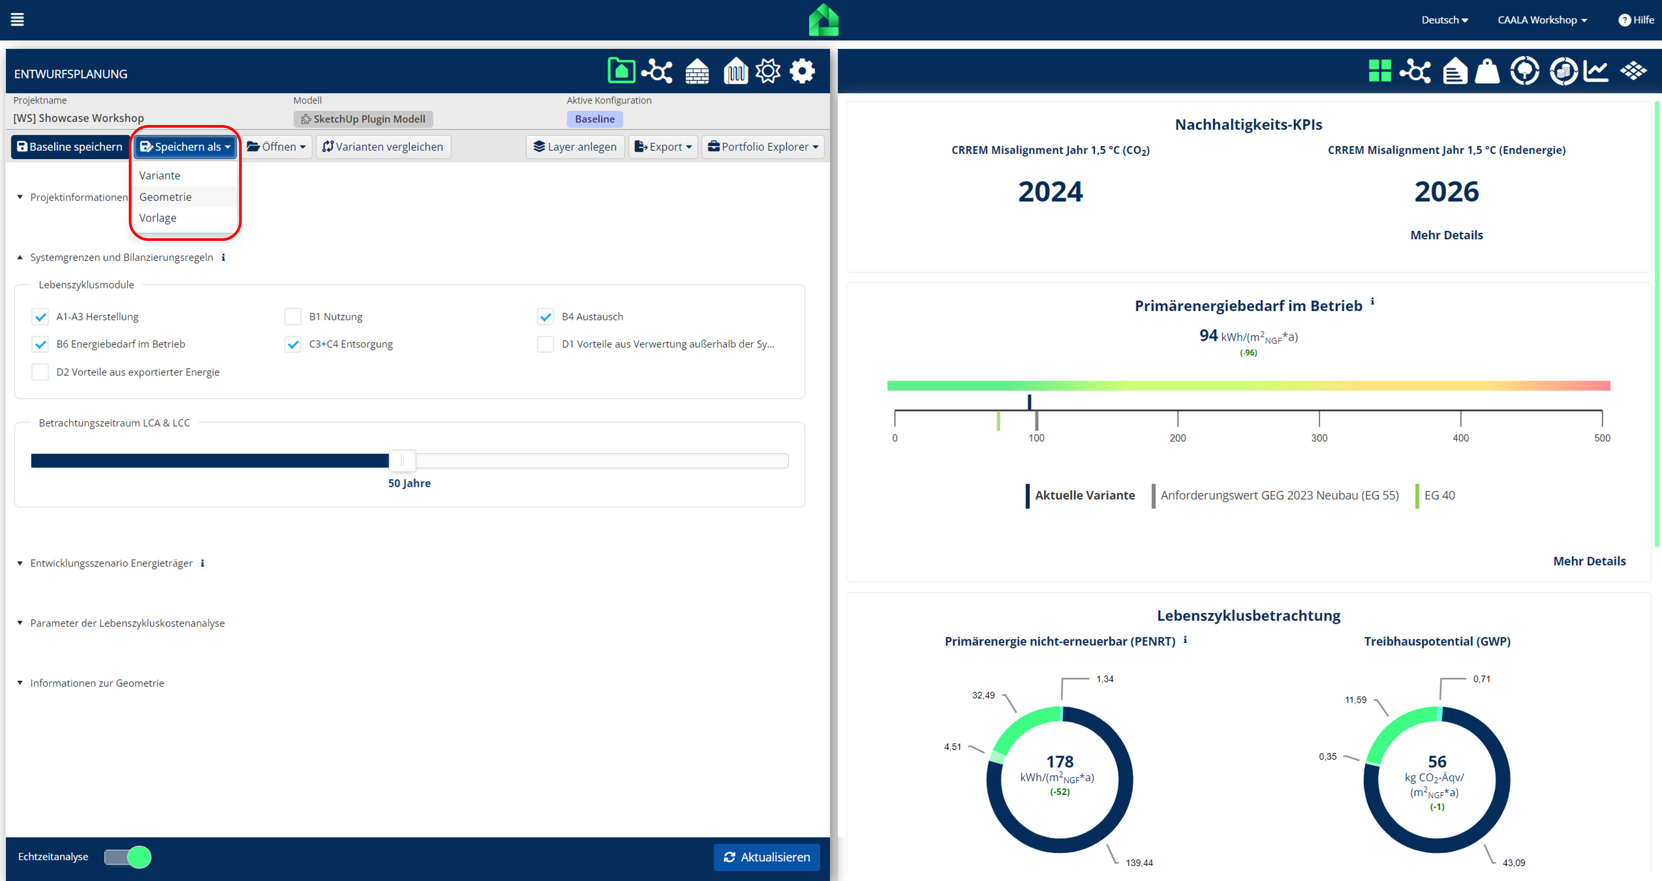Open the Portfolio Explorer dropdown
This screenshot has height=881, width=1662.
[x=763, y=147]
